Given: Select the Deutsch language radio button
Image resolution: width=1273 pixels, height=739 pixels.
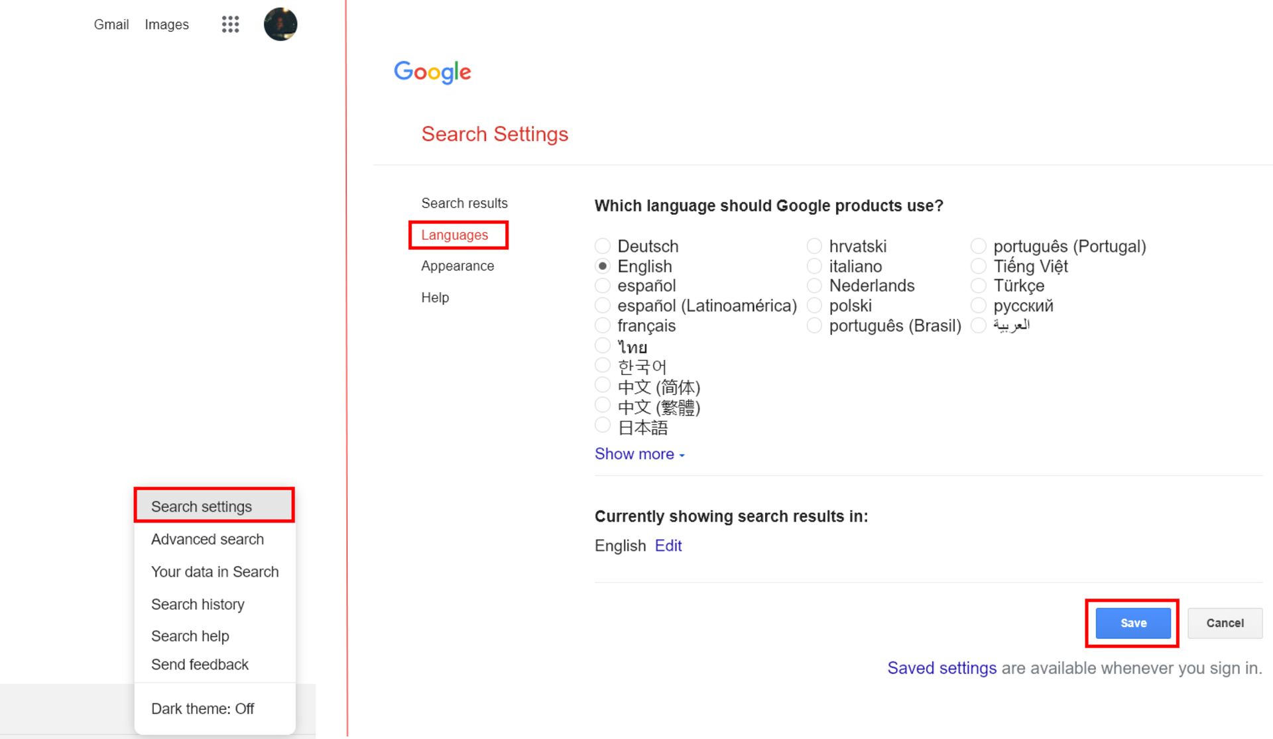Looking at the screenshot, I should point(603,246).
